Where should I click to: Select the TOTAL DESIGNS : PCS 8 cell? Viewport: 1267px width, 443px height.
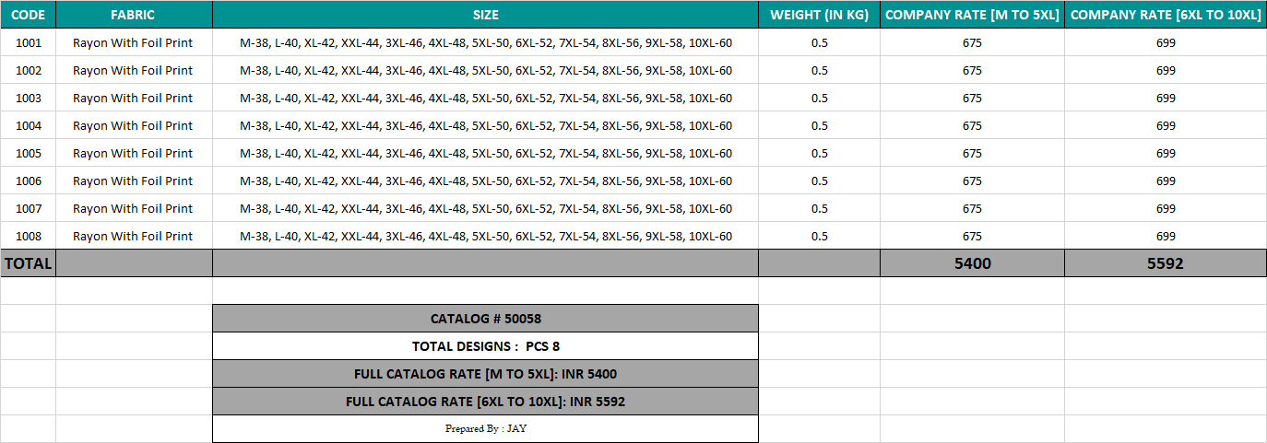485,346
